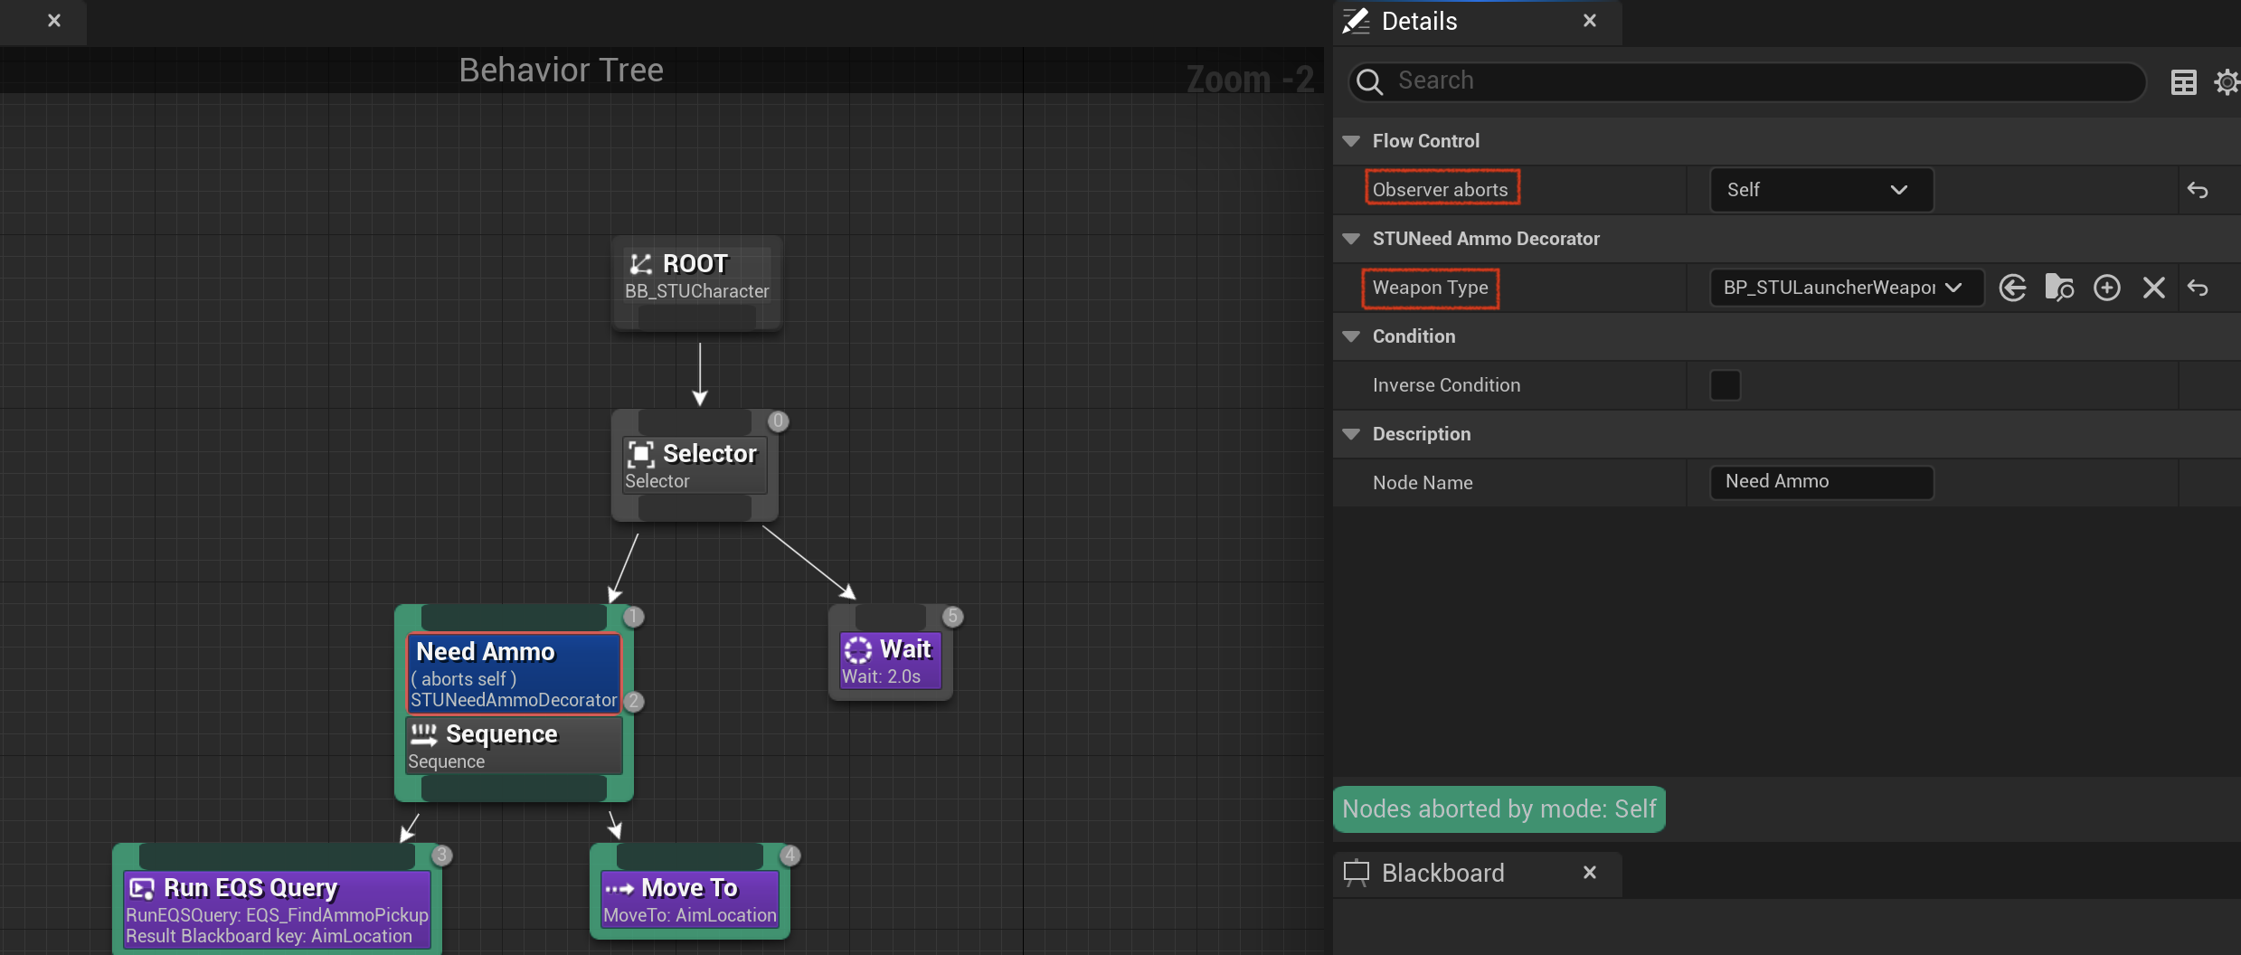This screenshot has width=2241, height=955.
Task: Collapse the Flow Control section
Action: pos(1351,141)
